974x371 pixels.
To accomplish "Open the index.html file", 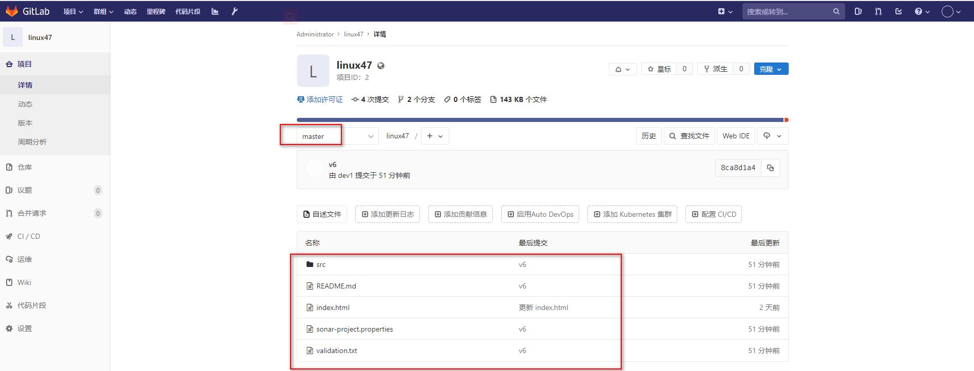I will coord(333,307).
